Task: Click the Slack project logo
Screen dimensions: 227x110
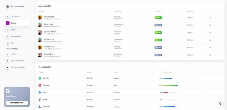Action: tap(40, 100)
